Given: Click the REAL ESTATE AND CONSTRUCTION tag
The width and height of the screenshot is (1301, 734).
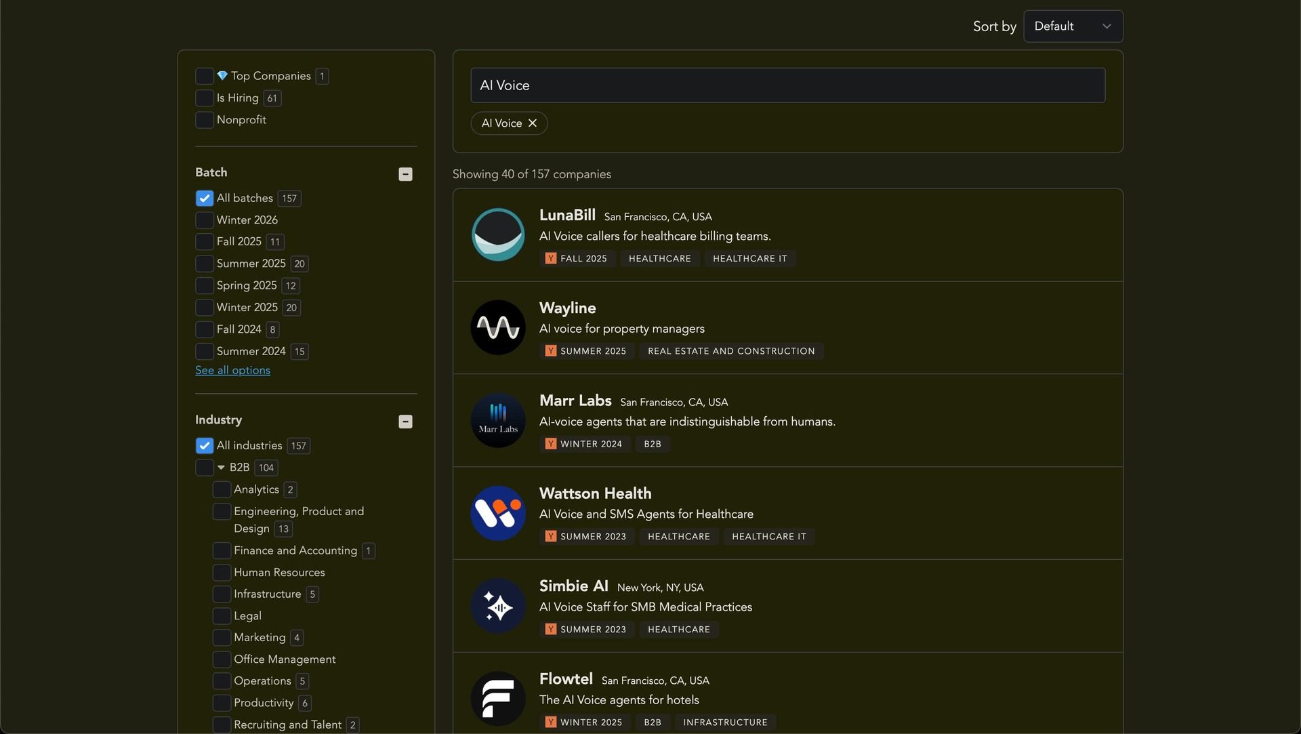Looking at the screenshot, I should pos(731,351).
